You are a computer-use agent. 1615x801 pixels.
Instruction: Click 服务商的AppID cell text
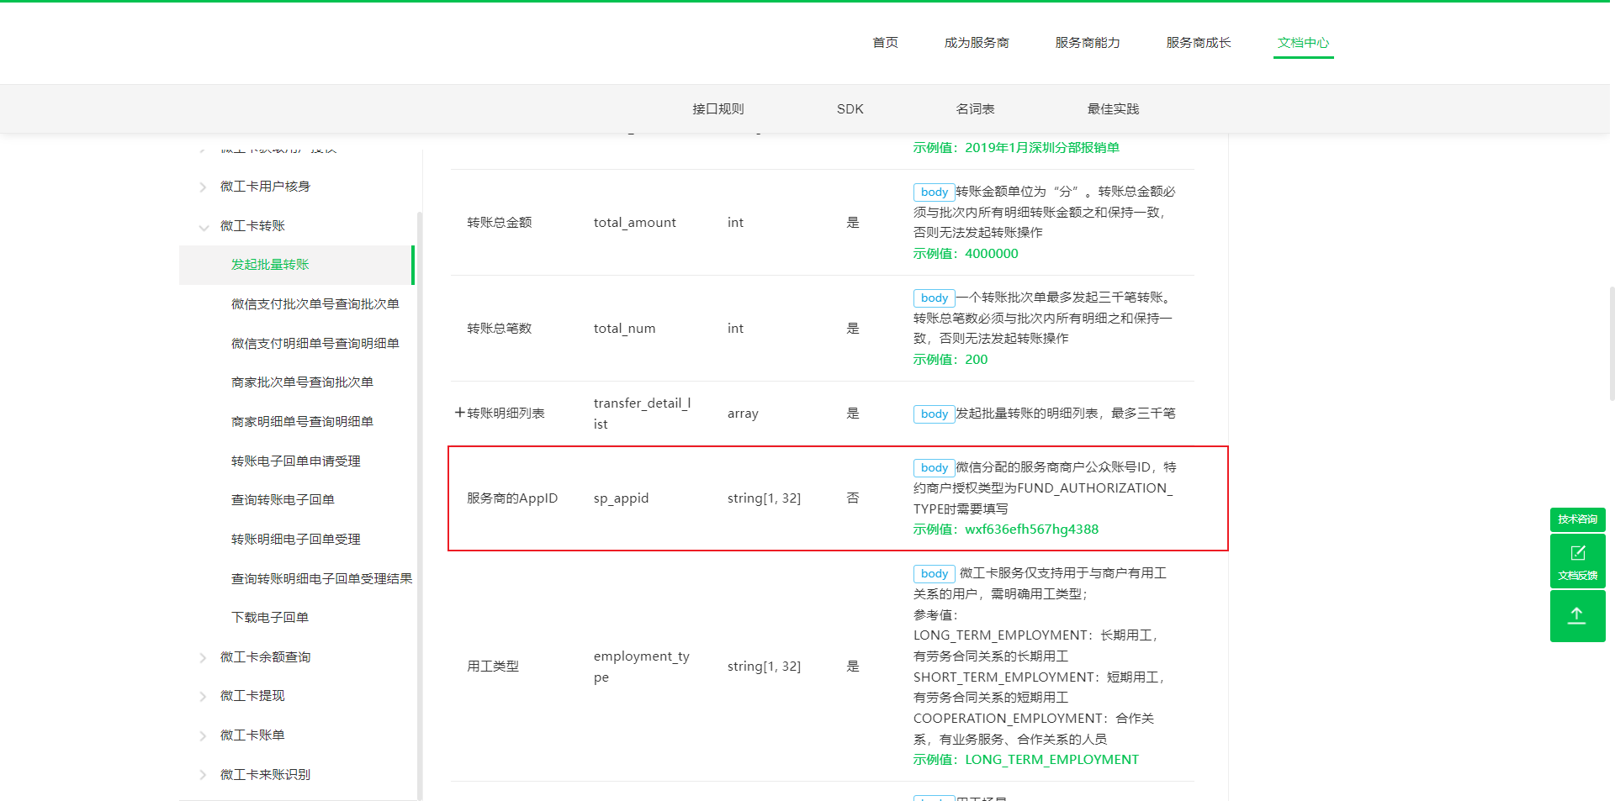(512, 498)
